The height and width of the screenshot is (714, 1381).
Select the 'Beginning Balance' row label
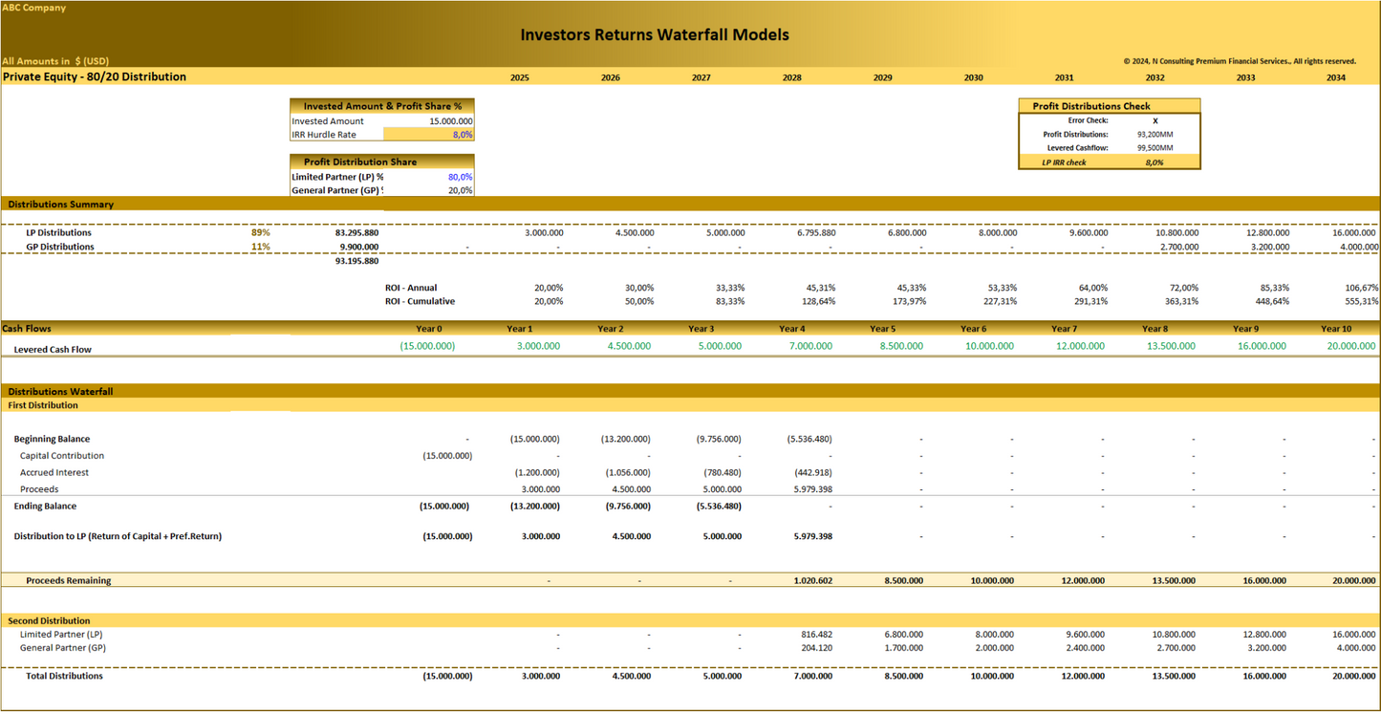tap(52, 440)
